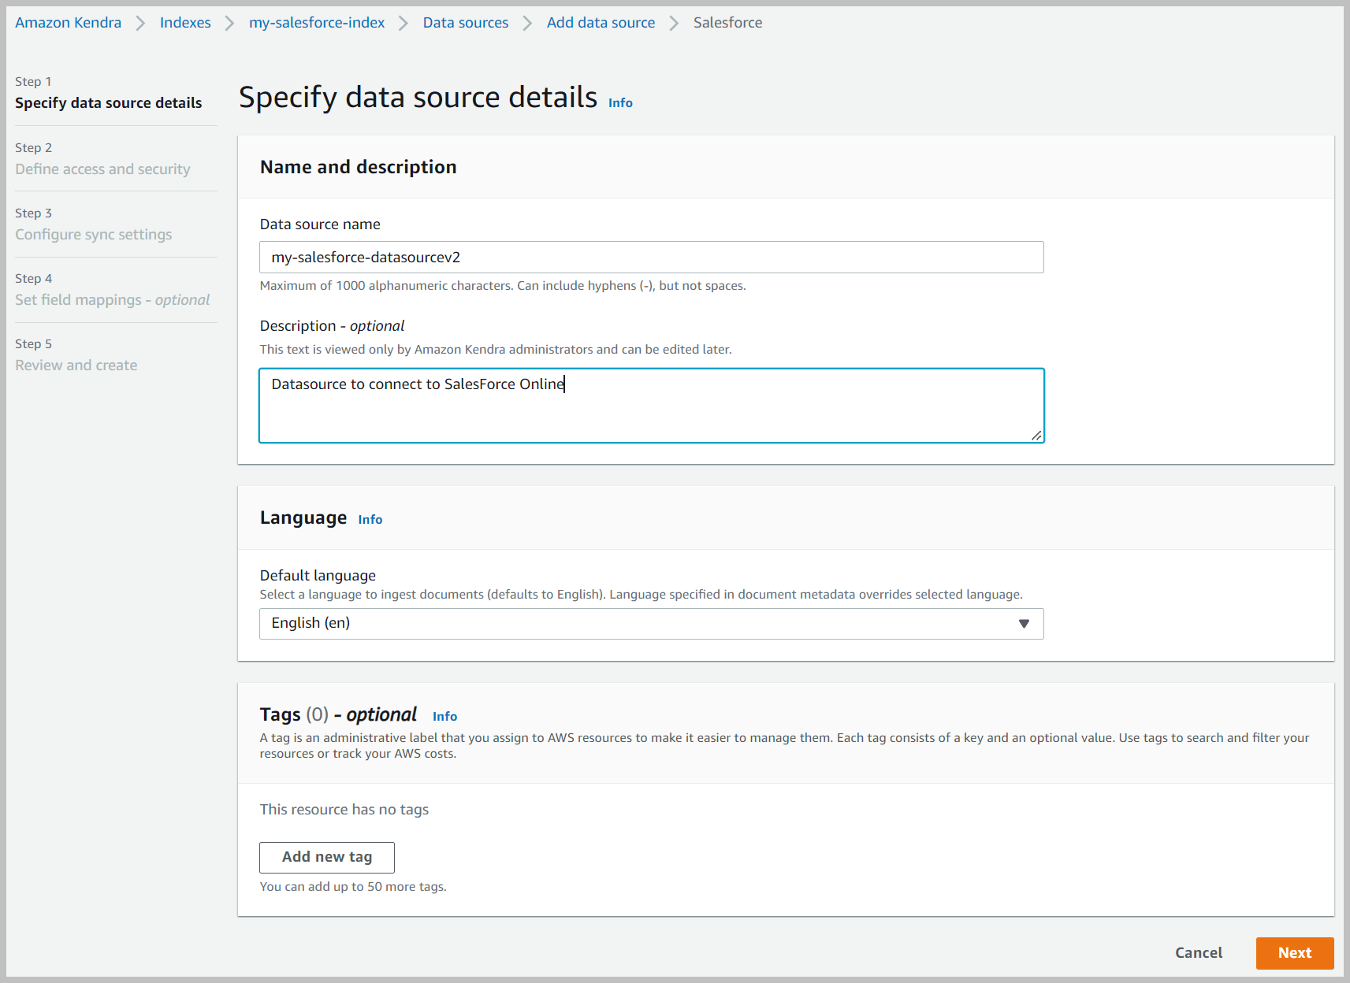Navigate to Data sources breadcrumb
Image resolution: width=1350 pixels, height=983 pixels.
pos(466,23)
